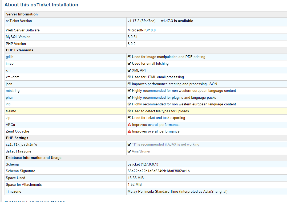Click the 'intl' extension name
This screenshot has height=202, width=287.
point(8,104)
